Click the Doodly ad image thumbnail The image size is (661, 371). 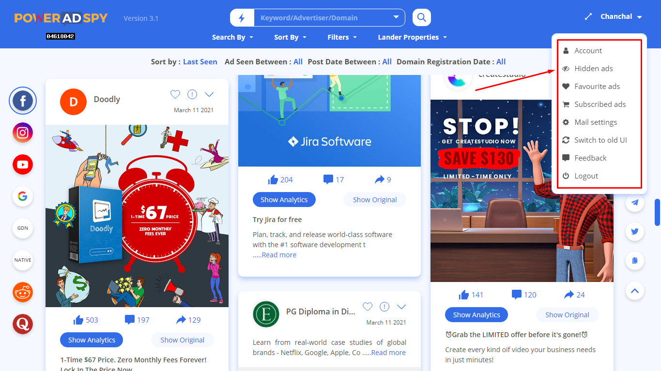(137, 216)
